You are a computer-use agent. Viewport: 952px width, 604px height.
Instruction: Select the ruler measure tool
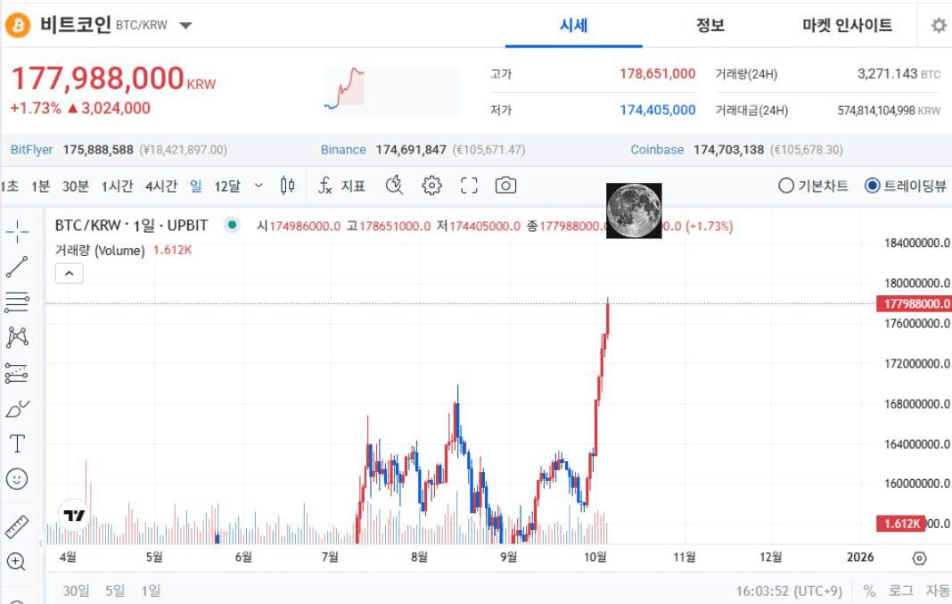[x=17, y=526]
